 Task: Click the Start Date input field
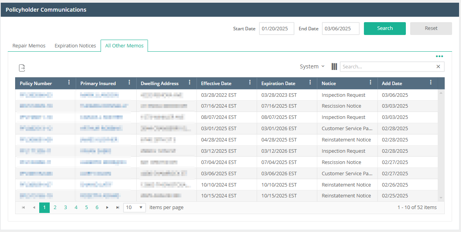[x=276, y=29]
